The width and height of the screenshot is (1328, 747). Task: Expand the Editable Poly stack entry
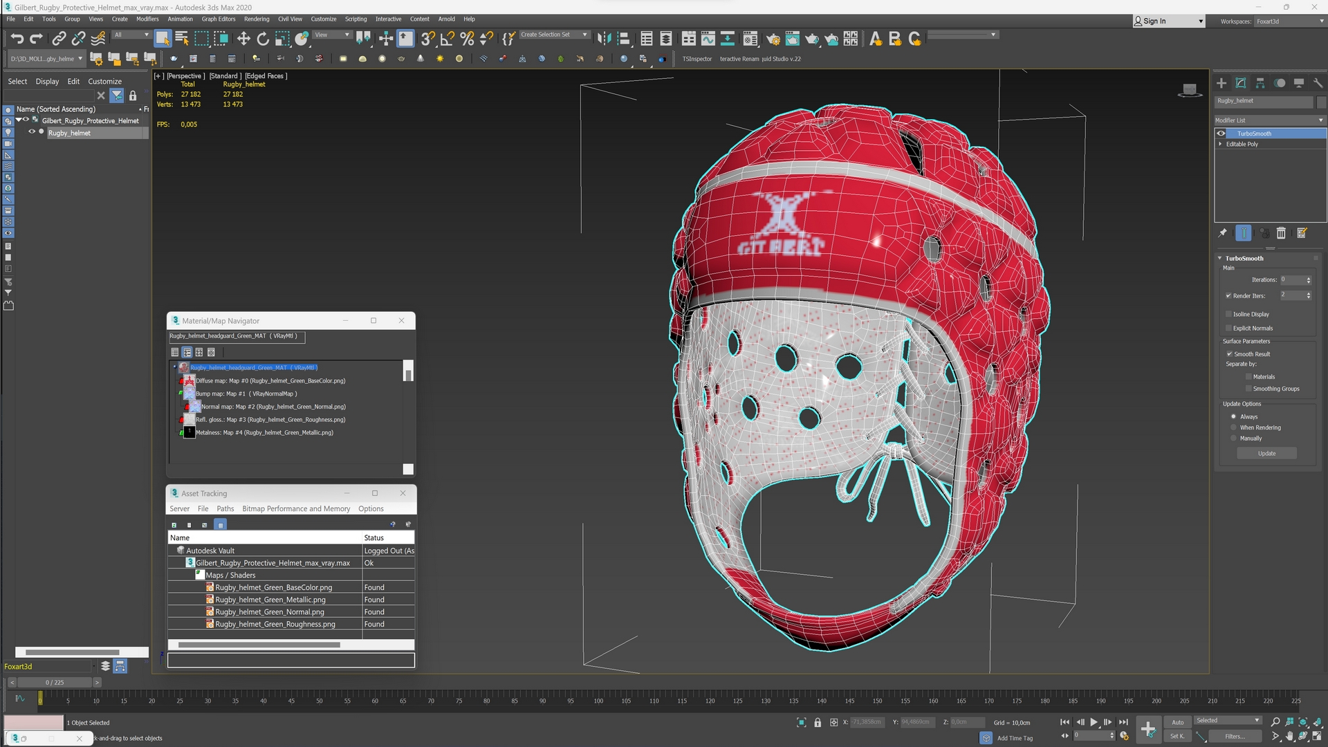pos(1220,144)
